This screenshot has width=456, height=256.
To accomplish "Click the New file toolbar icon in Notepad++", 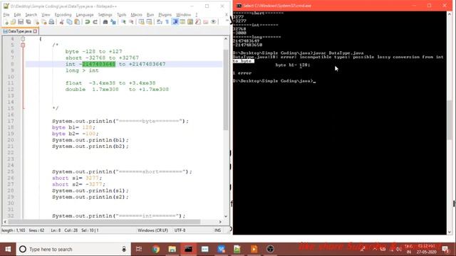I will pos(6,22).
